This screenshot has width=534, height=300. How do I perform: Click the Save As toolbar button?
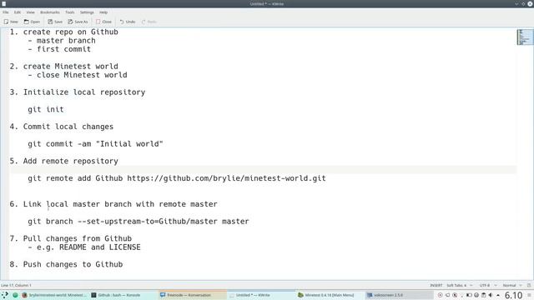tap(78, 22)
